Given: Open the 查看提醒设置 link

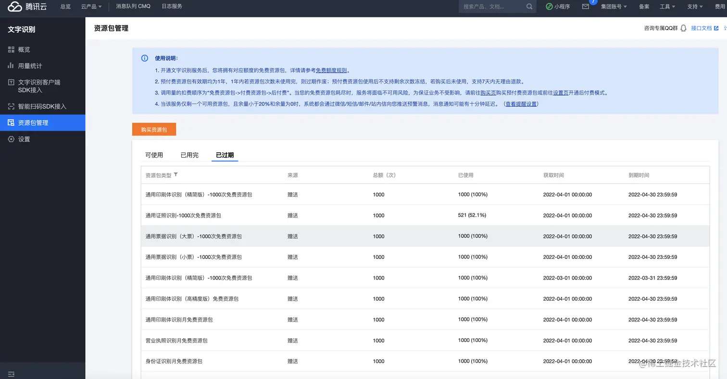Looking at the screenshot, I should pyautogui.click(x=521, y=104).
